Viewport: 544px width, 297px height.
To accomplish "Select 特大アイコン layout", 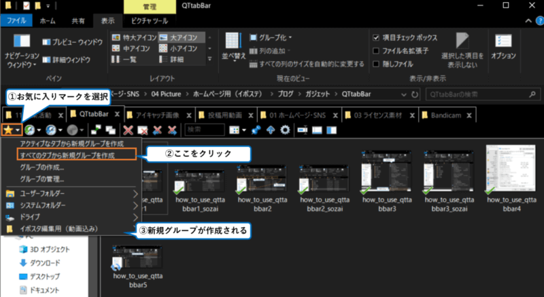I will pyautogui.click(x=134, y=37).
